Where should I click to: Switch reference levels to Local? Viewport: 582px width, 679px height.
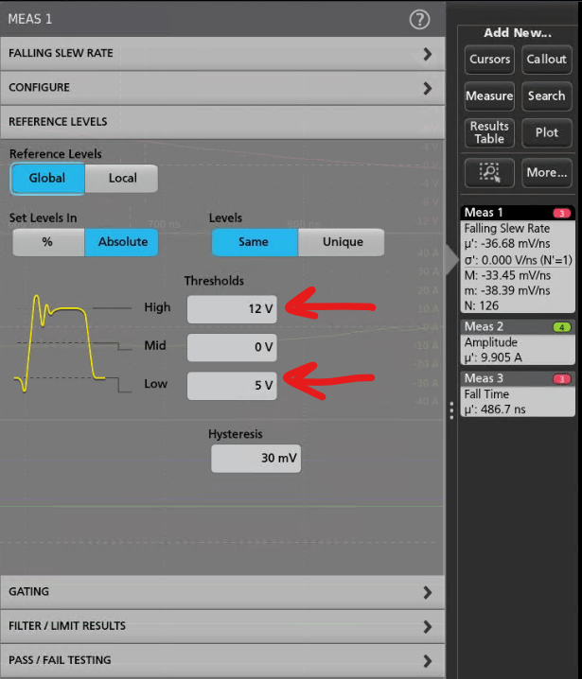122,178
